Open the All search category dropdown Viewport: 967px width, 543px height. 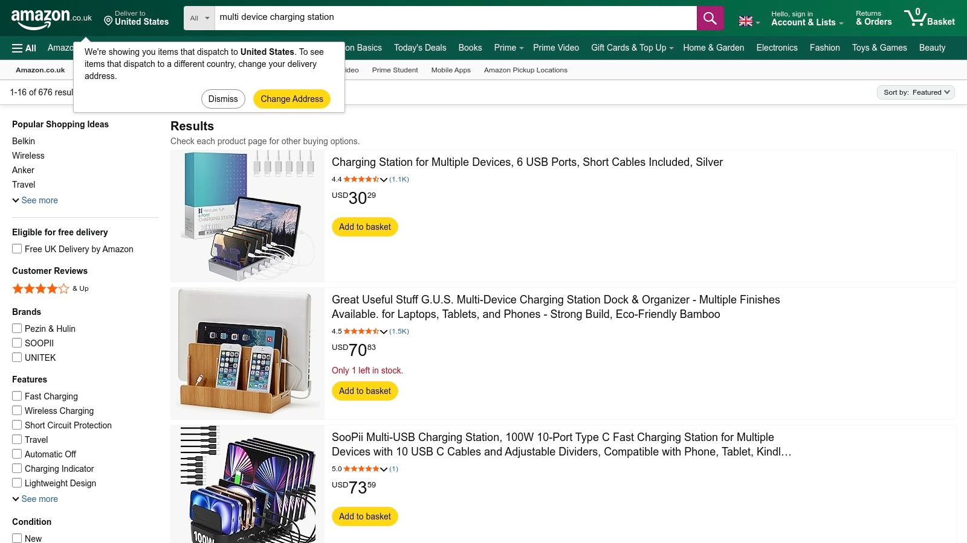coord(198,18)
